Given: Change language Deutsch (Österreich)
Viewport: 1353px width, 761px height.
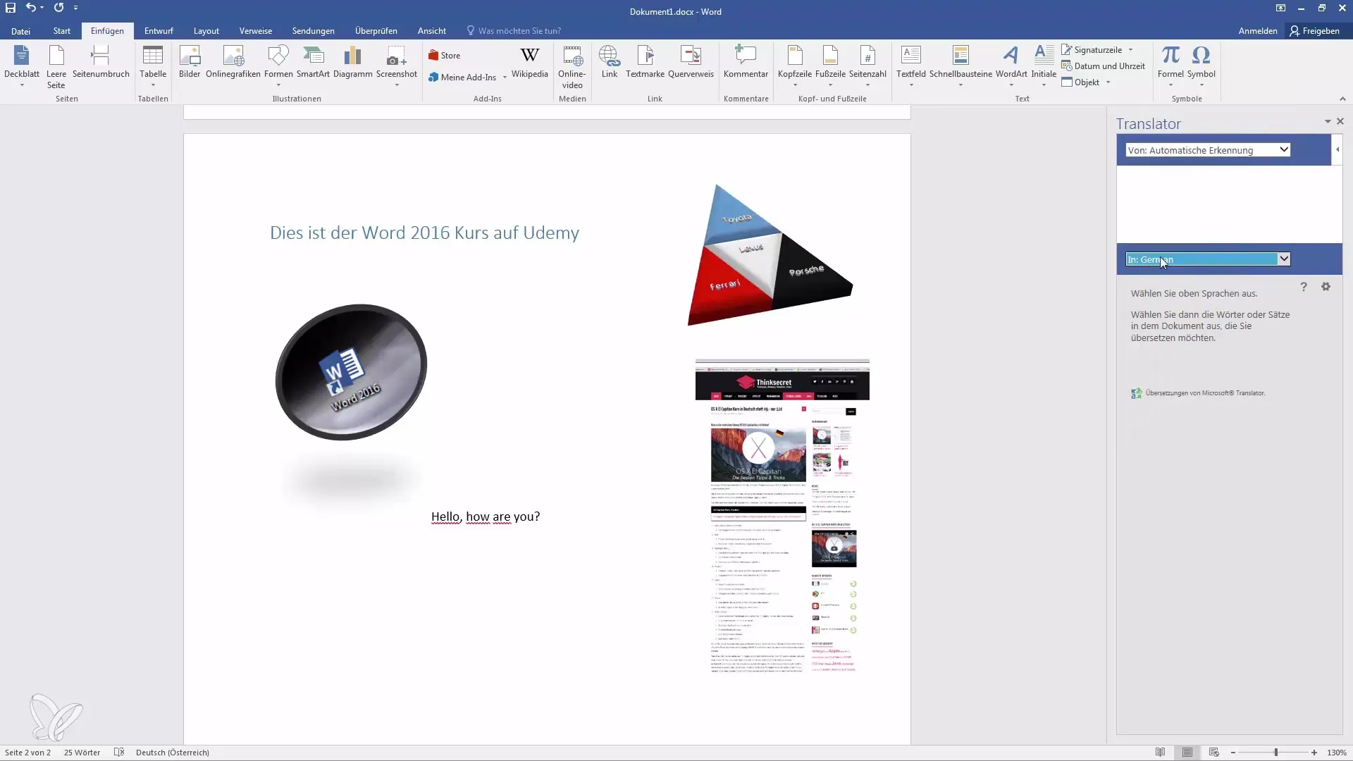Looking at the screenshot, I should click(173, 753).
